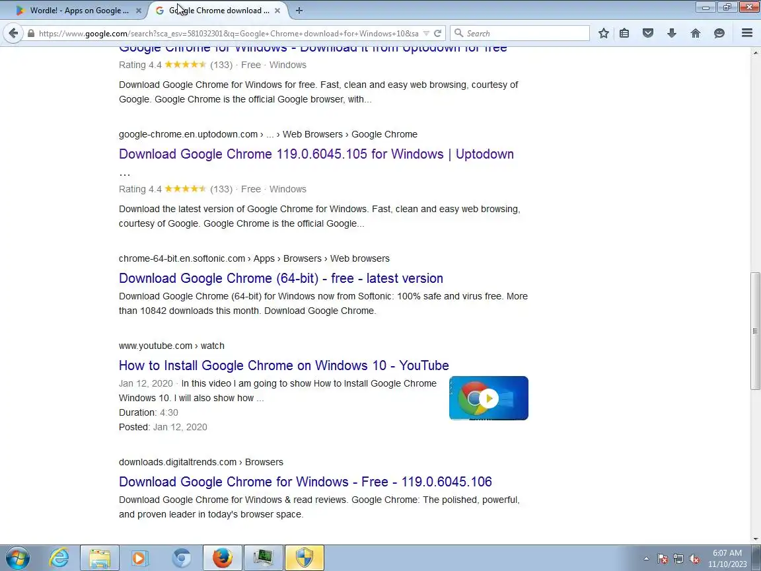Viewport: 761px width, 571px height.
Task: Launch Internet Explorer from the taskbar
Action: [x=59, y=558]
